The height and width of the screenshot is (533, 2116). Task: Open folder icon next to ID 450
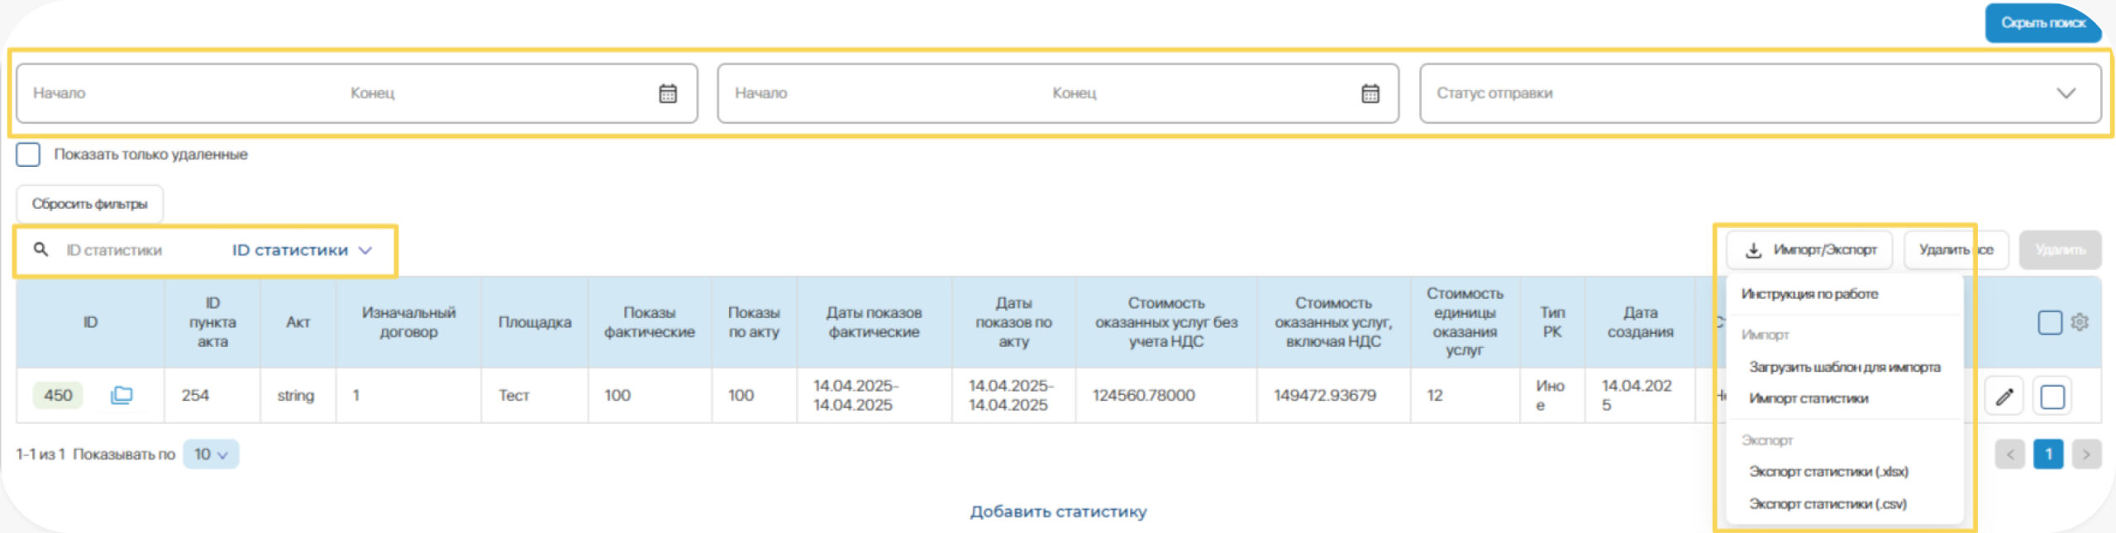[x=122, y=395]
